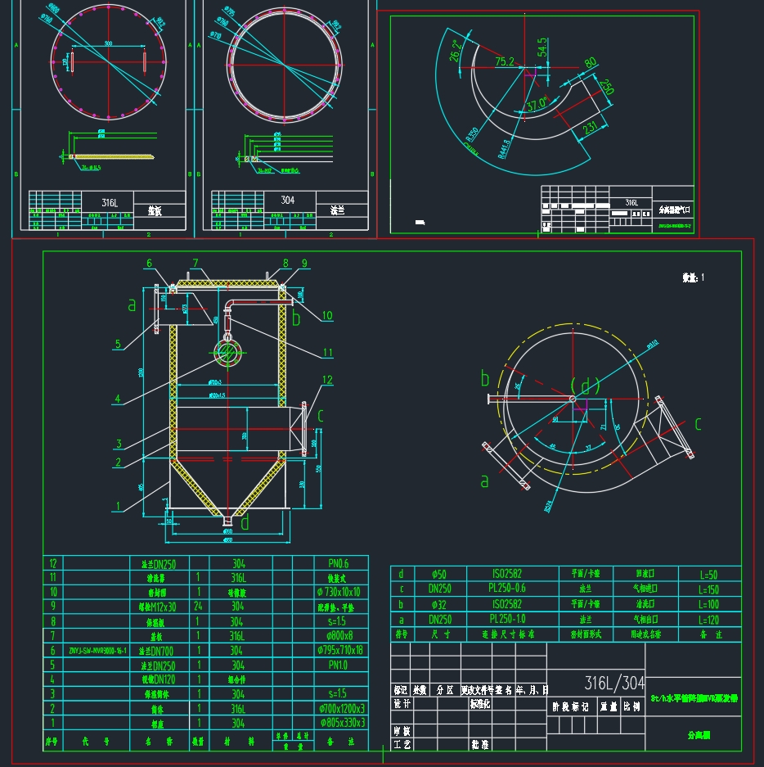Click the 'DN120' sight glass name cell

coord(159,679)
